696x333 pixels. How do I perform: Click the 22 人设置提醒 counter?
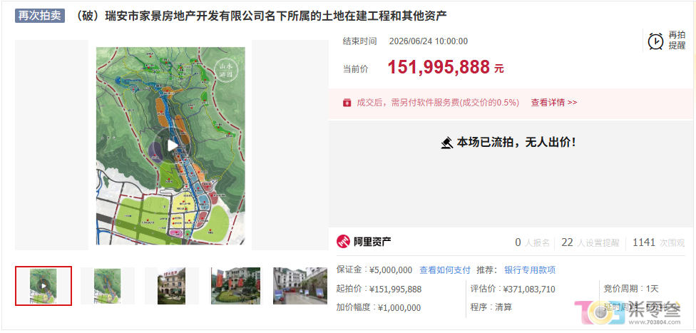point(590,242)
